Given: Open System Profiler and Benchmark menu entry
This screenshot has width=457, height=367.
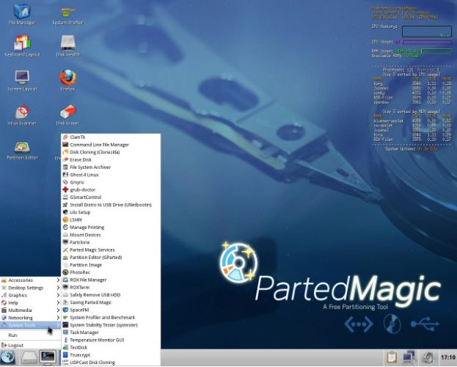Looking at the screenshot, I should point(111,317).
